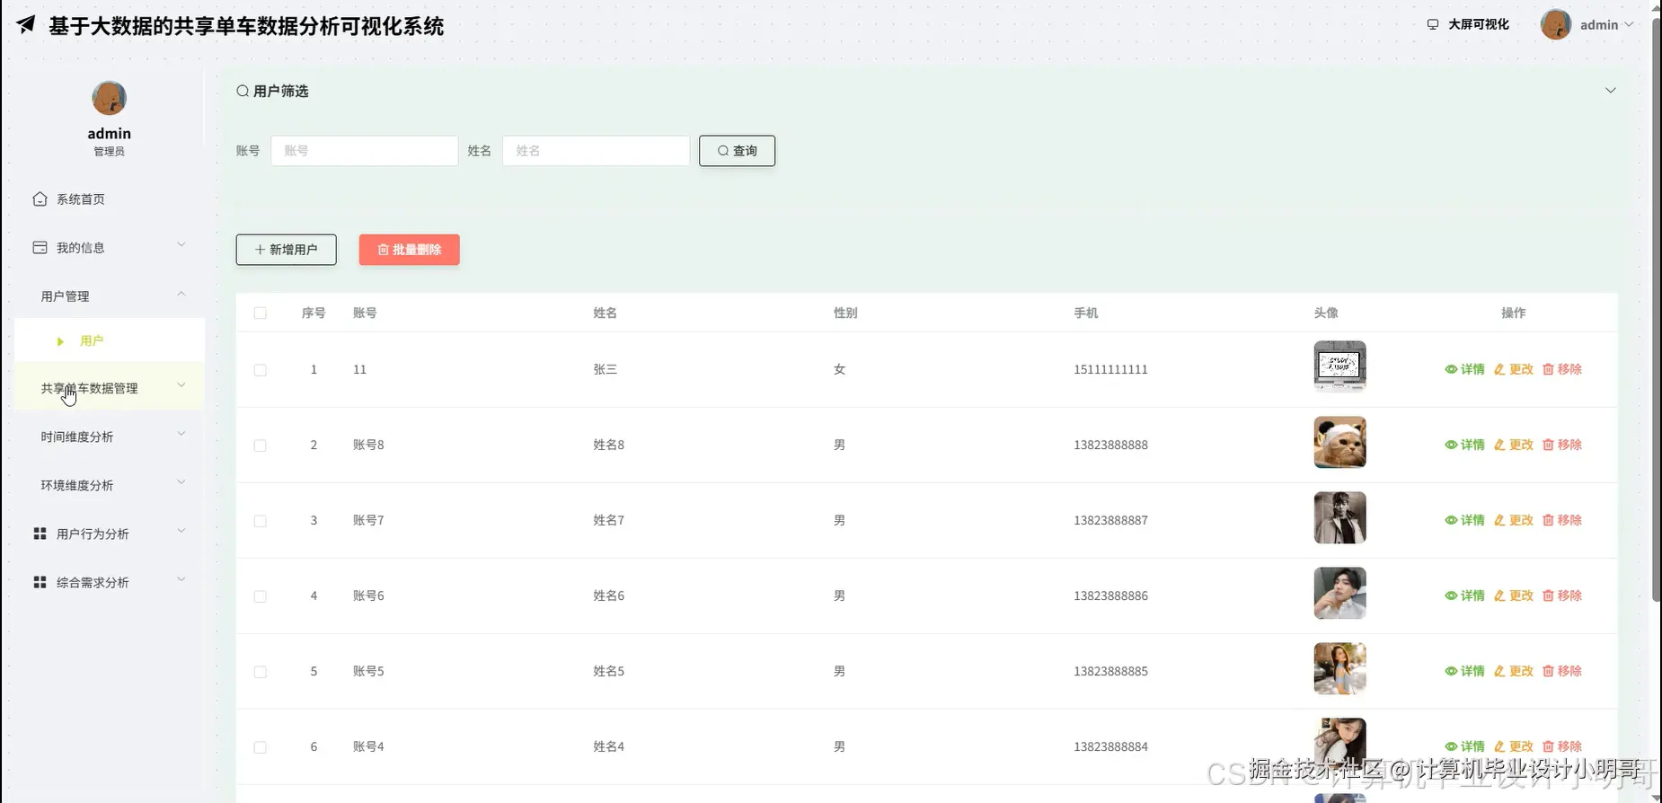Click 更改 edit for 账号7 row
This screenshot has width=1662, height=803.
pos(1514,520)
